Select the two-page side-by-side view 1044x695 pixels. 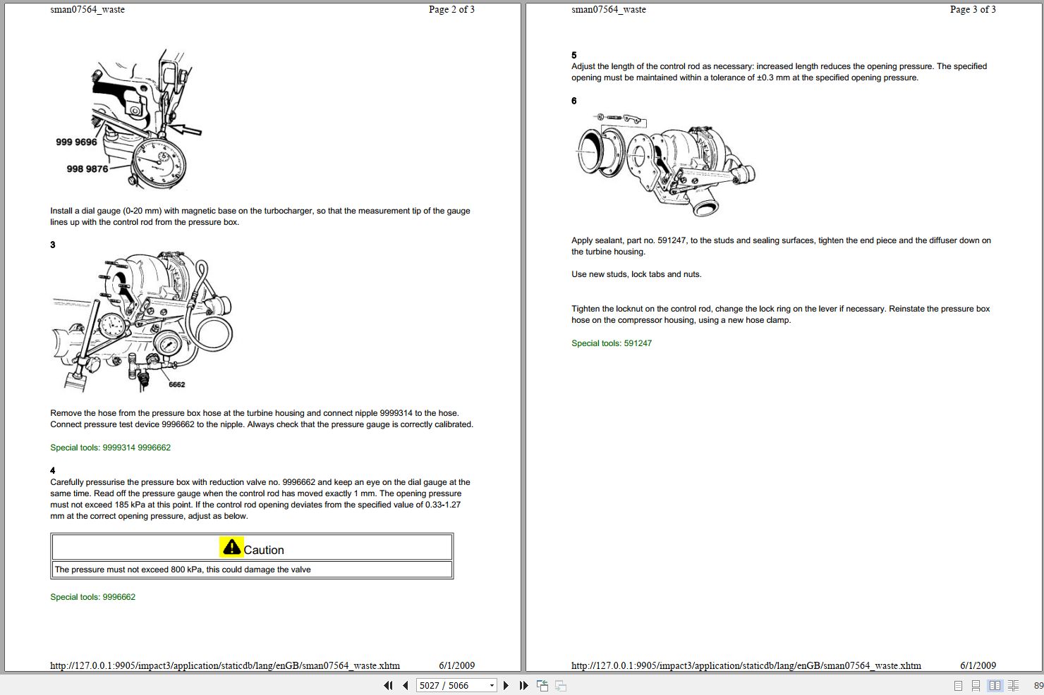point(995,685)
